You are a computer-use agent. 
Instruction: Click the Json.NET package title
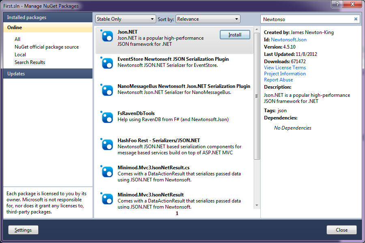[128, 32]
